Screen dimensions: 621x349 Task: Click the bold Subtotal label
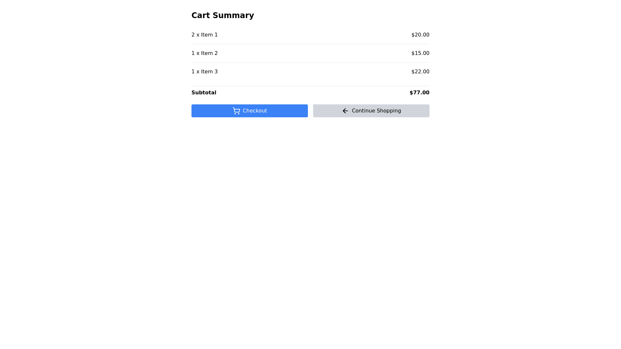[x=204, y=93]
